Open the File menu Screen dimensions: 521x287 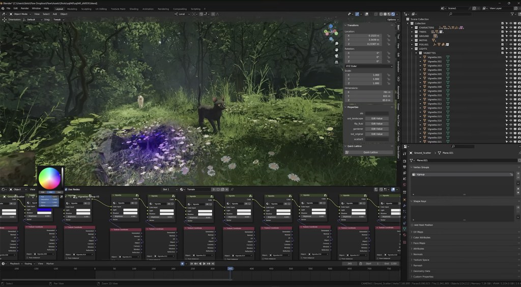(x=8, y=8)
